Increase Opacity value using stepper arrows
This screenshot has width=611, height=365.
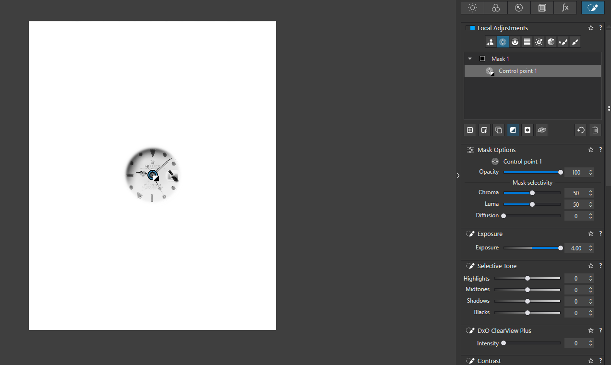(590, 170)
